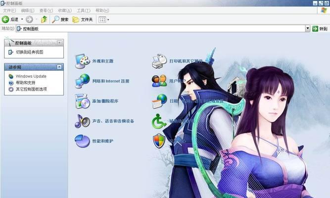Open the 收藏(A) menu

tap(65, 10)
